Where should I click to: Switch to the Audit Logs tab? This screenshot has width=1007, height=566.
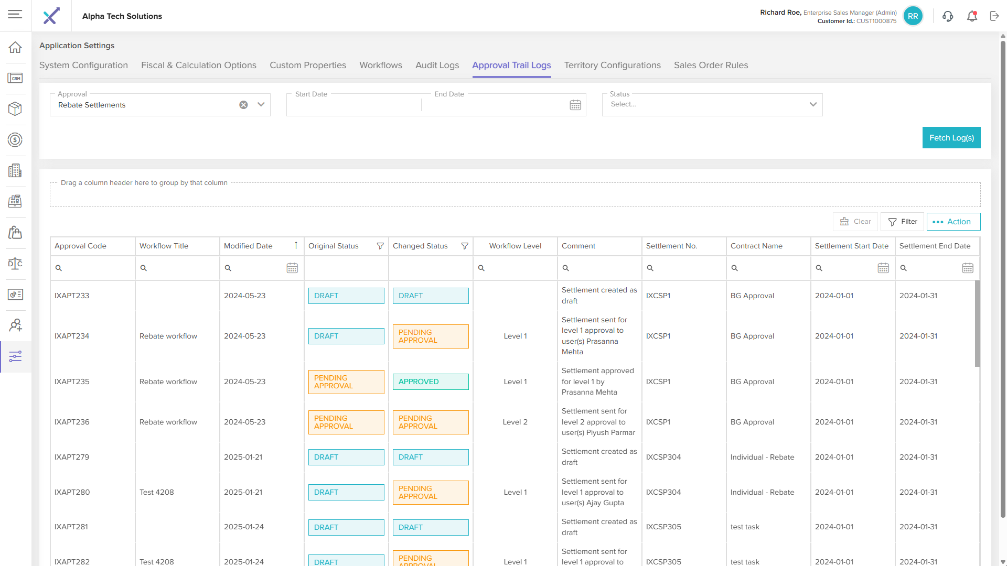click(437, 66)
